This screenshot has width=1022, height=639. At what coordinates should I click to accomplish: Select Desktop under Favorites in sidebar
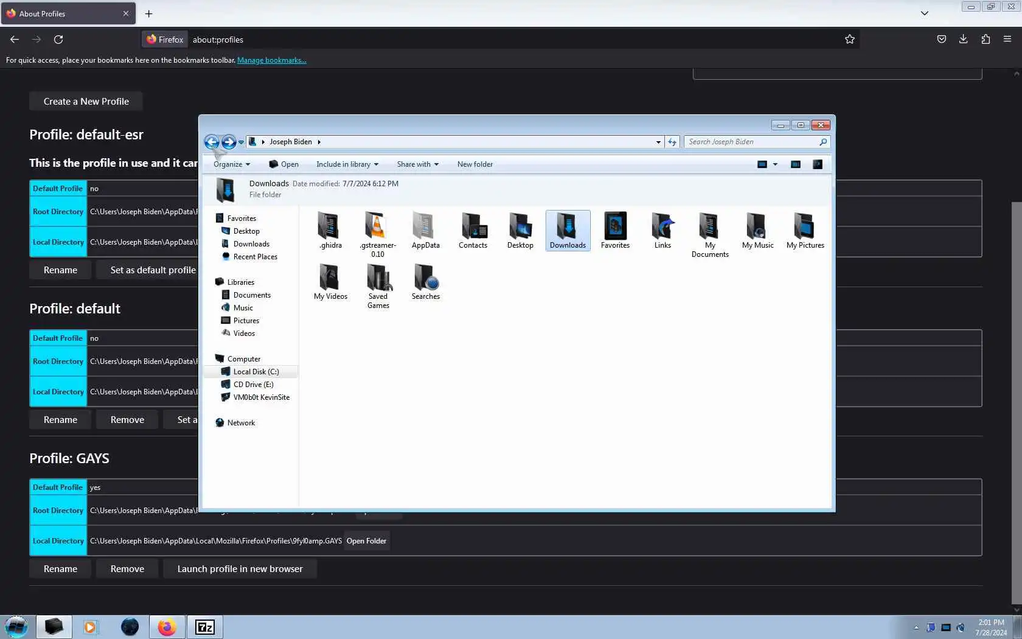click(x=246, y=231)
